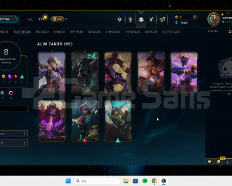Open Google Chrome from the taskbar

click(x=154, y=181)
